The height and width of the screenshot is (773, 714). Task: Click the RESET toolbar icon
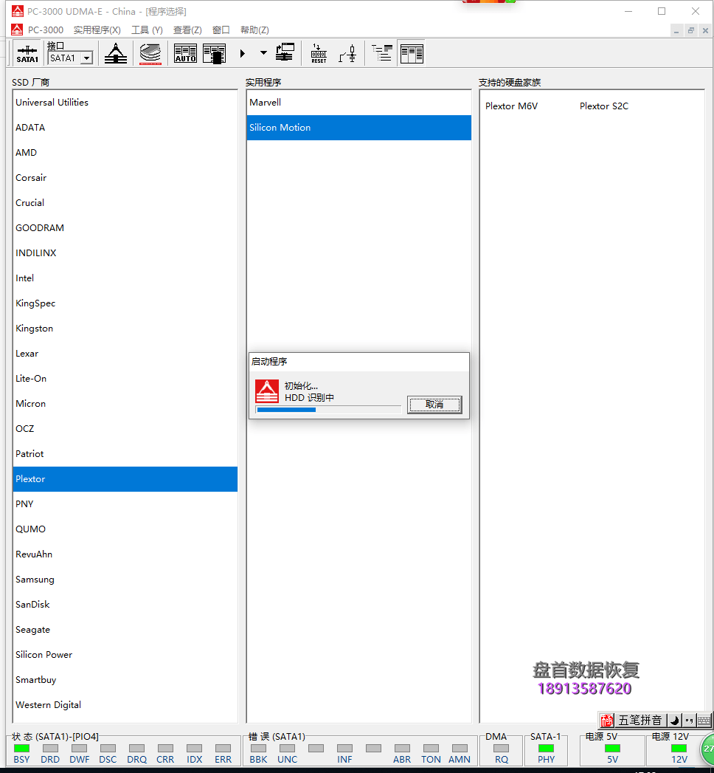tap(319, 53)
